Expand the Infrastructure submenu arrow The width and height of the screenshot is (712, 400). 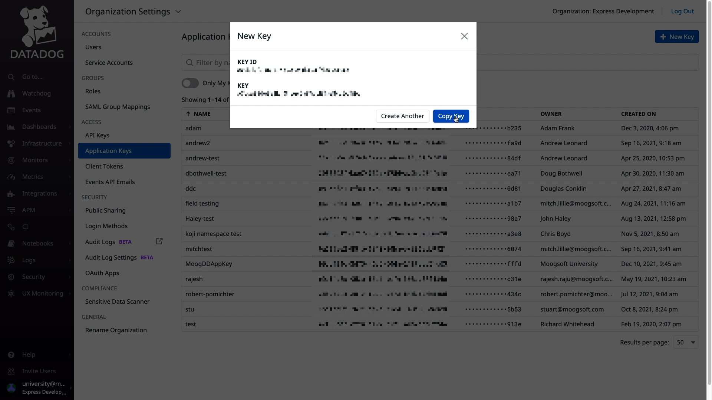click(70, 144)
